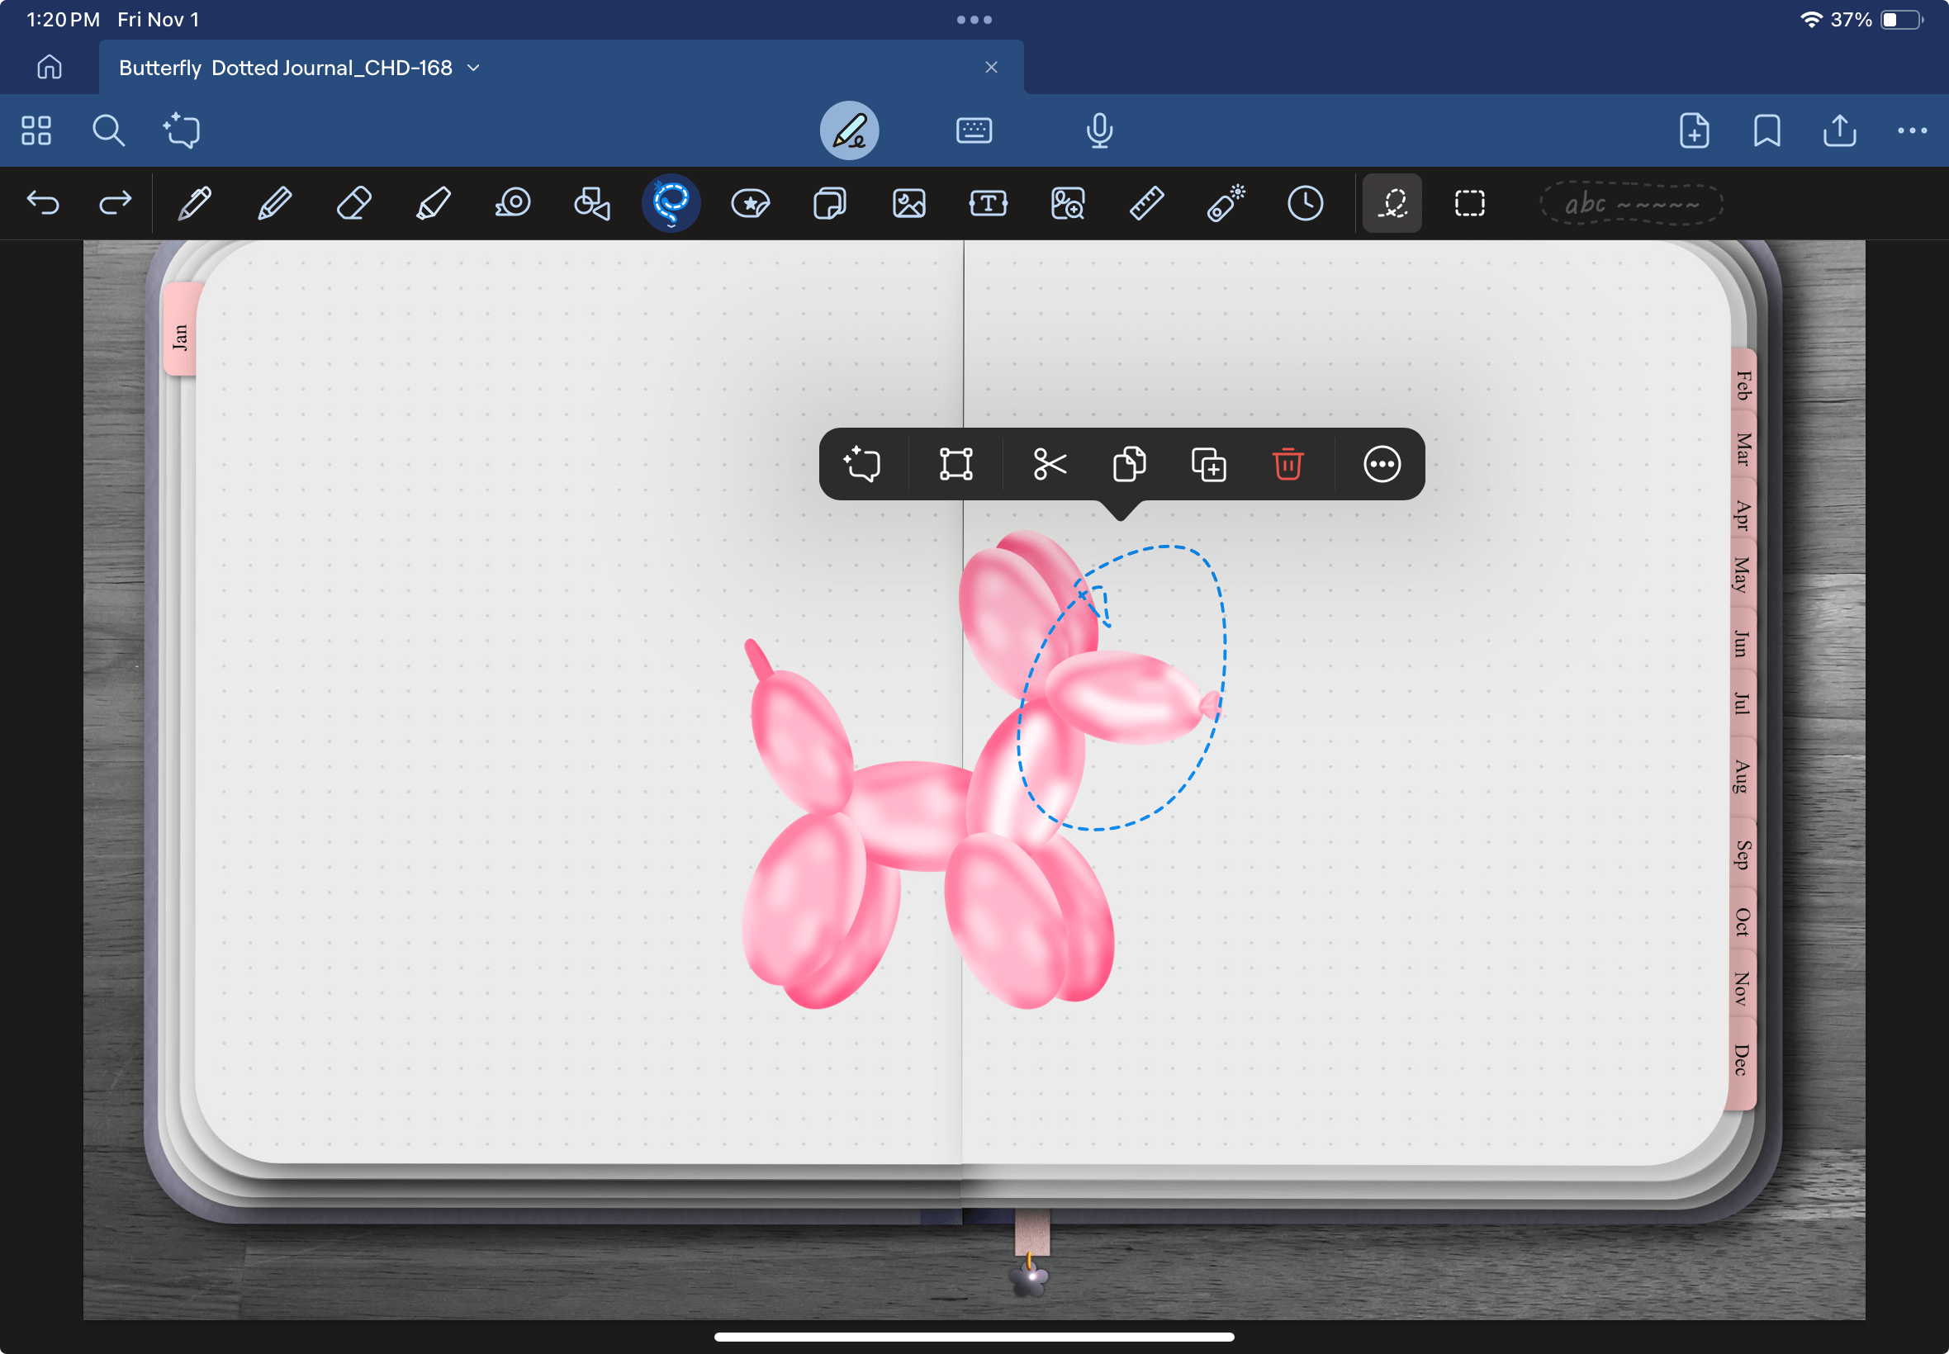Open the Jan month tab

tap(180, 336)
